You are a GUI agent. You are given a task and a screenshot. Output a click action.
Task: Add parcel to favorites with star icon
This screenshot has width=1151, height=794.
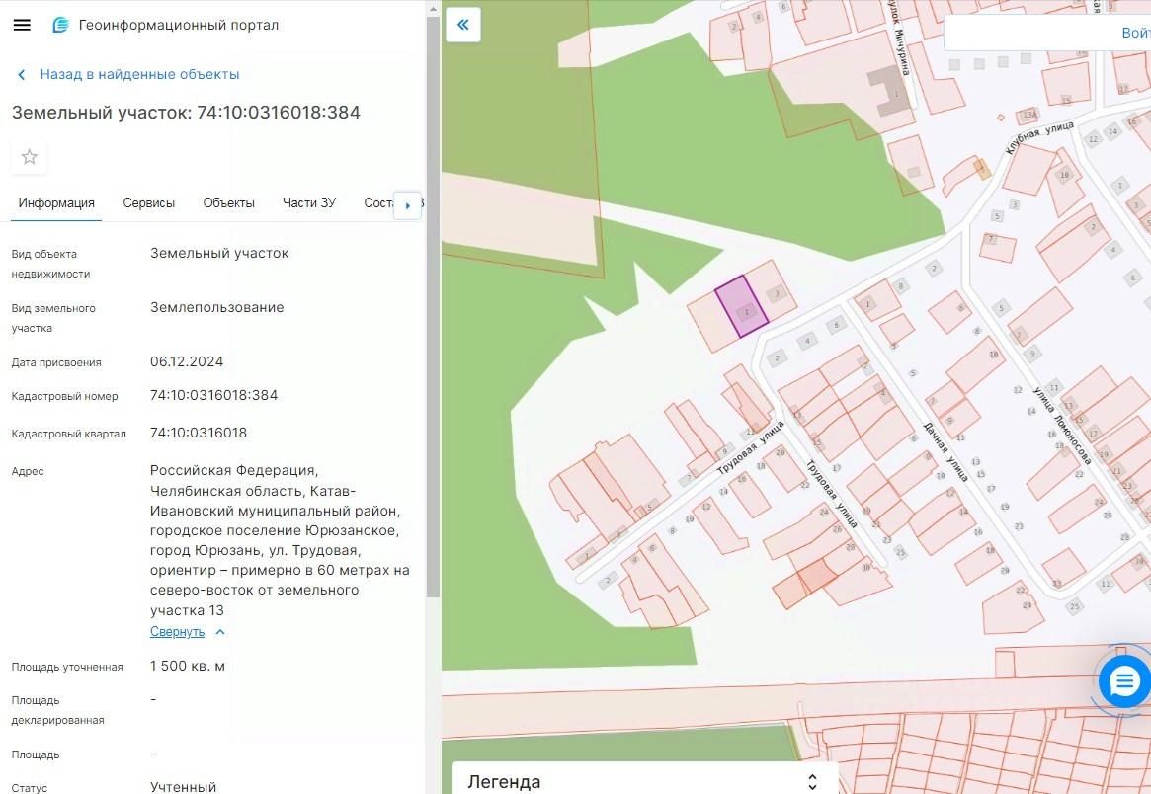[30, 156]
